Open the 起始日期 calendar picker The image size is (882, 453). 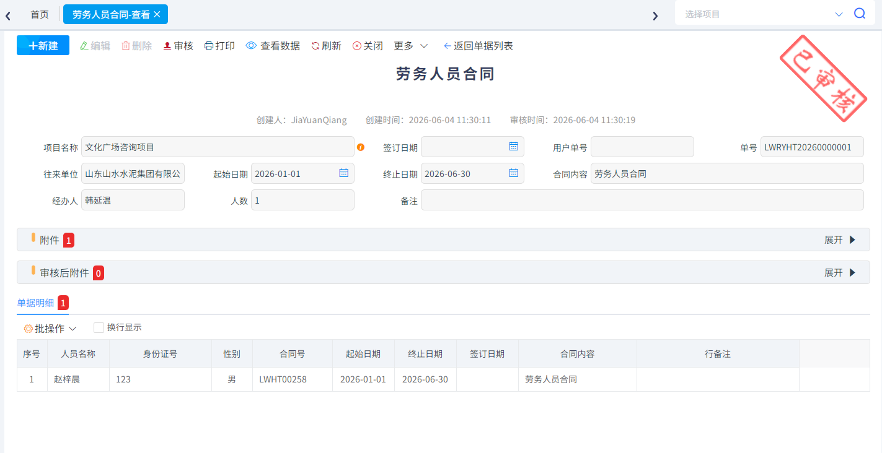pos(343,173)
